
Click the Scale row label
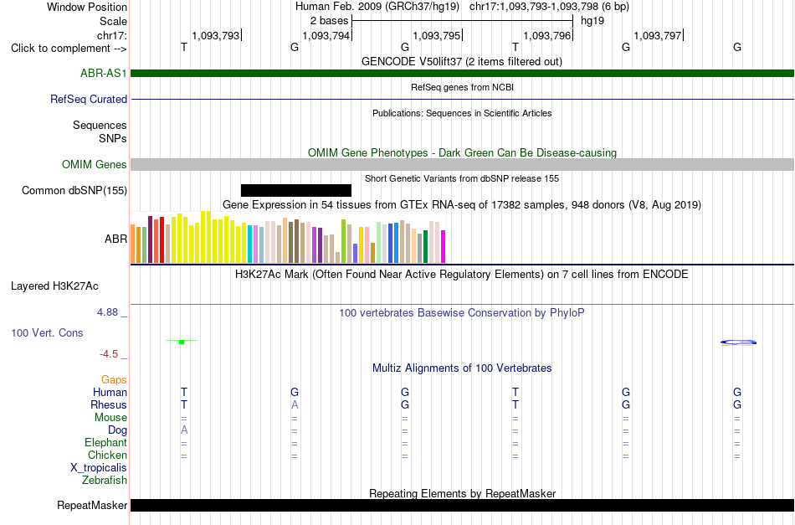pyautogui.click(x=113, y=21)
